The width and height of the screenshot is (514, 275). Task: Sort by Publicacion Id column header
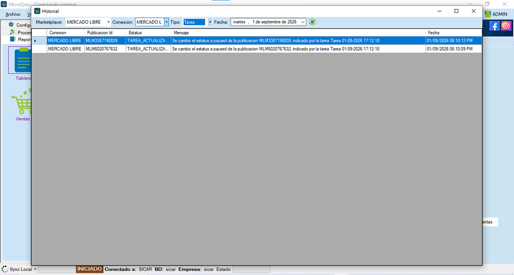[105, 33]
